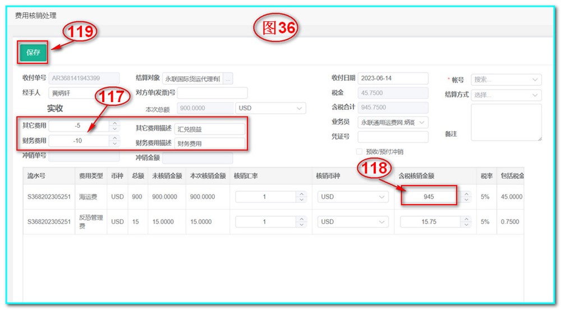Click the 冲销金额 field

[197, 158]
